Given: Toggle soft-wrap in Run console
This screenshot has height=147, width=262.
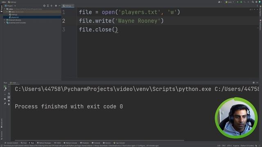Looking at the screenshot, I should [x=9, y=94].
